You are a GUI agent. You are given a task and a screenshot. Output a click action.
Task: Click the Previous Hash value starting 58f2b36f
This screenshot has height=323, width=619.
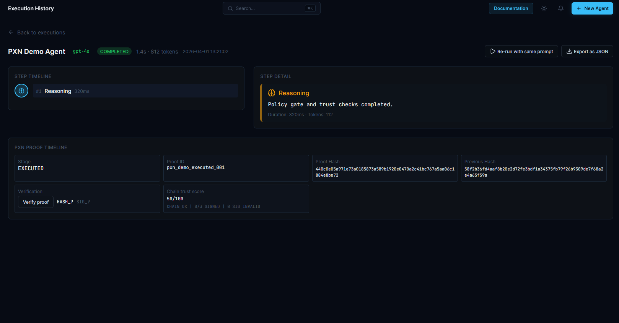(x=534, y=172)
